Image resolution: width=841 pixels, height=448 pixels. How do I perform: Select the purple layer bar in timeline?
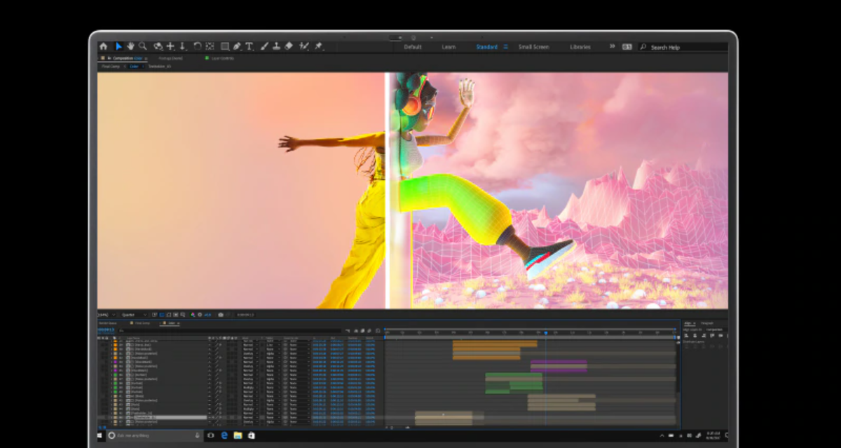pyautogui.click(x=559, y=362)
